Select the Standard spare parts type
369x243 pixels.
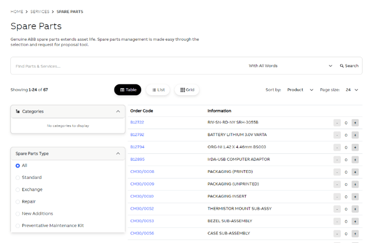pyautogui.click(x=18, y=178)
